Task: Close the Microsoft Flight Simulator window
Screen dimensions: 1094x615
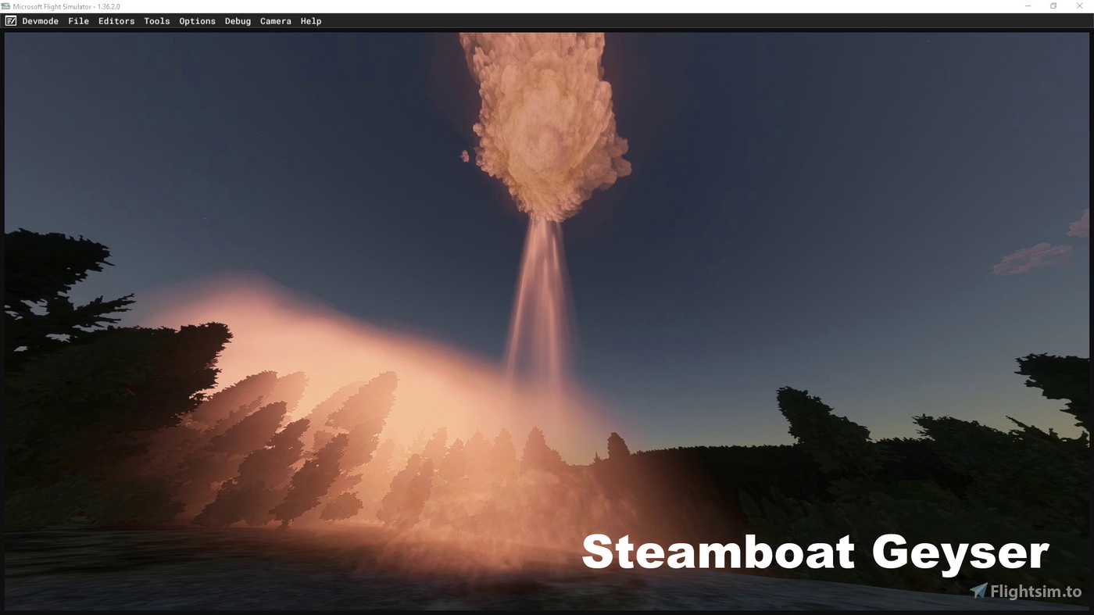Action: [x=1079, y=6]
